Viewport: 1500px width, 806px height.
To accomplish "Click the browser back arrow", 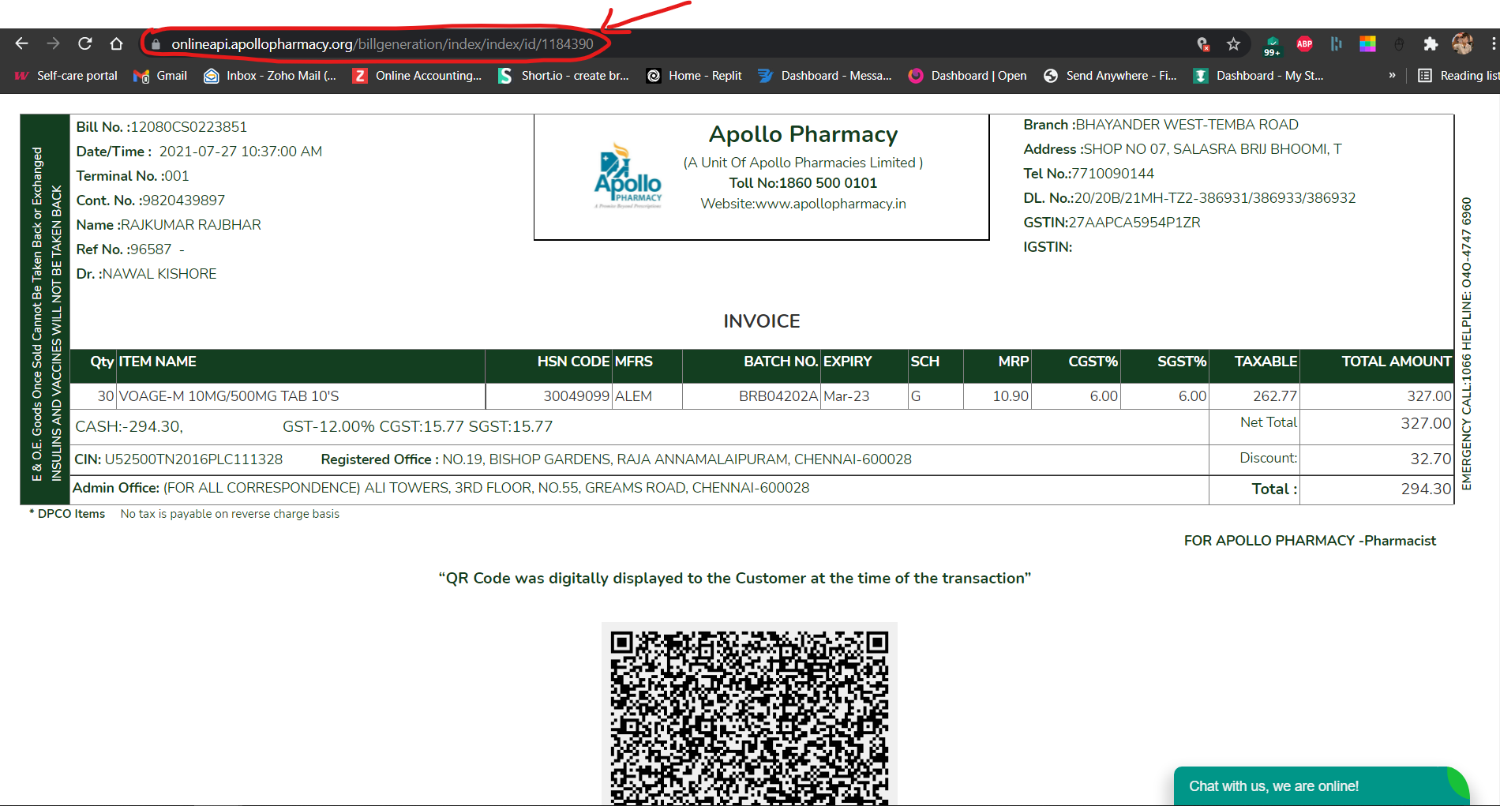I will click(x=22, y=43).
